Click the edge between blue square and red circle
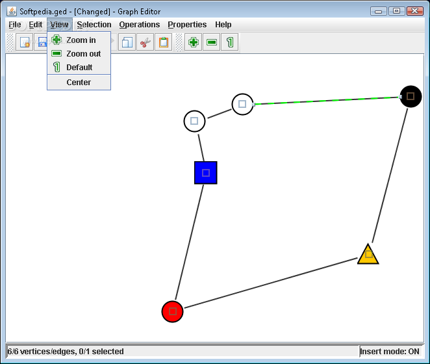Screen dimensions: 430x364 189,242
